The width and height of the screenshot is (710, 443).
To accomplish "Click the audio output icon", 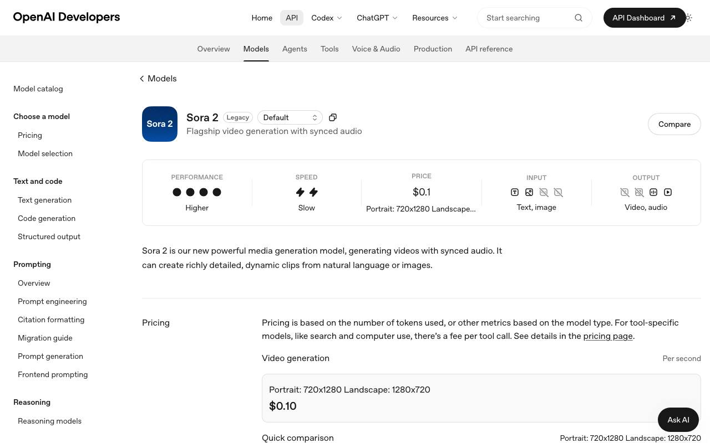I will [653, 192].
